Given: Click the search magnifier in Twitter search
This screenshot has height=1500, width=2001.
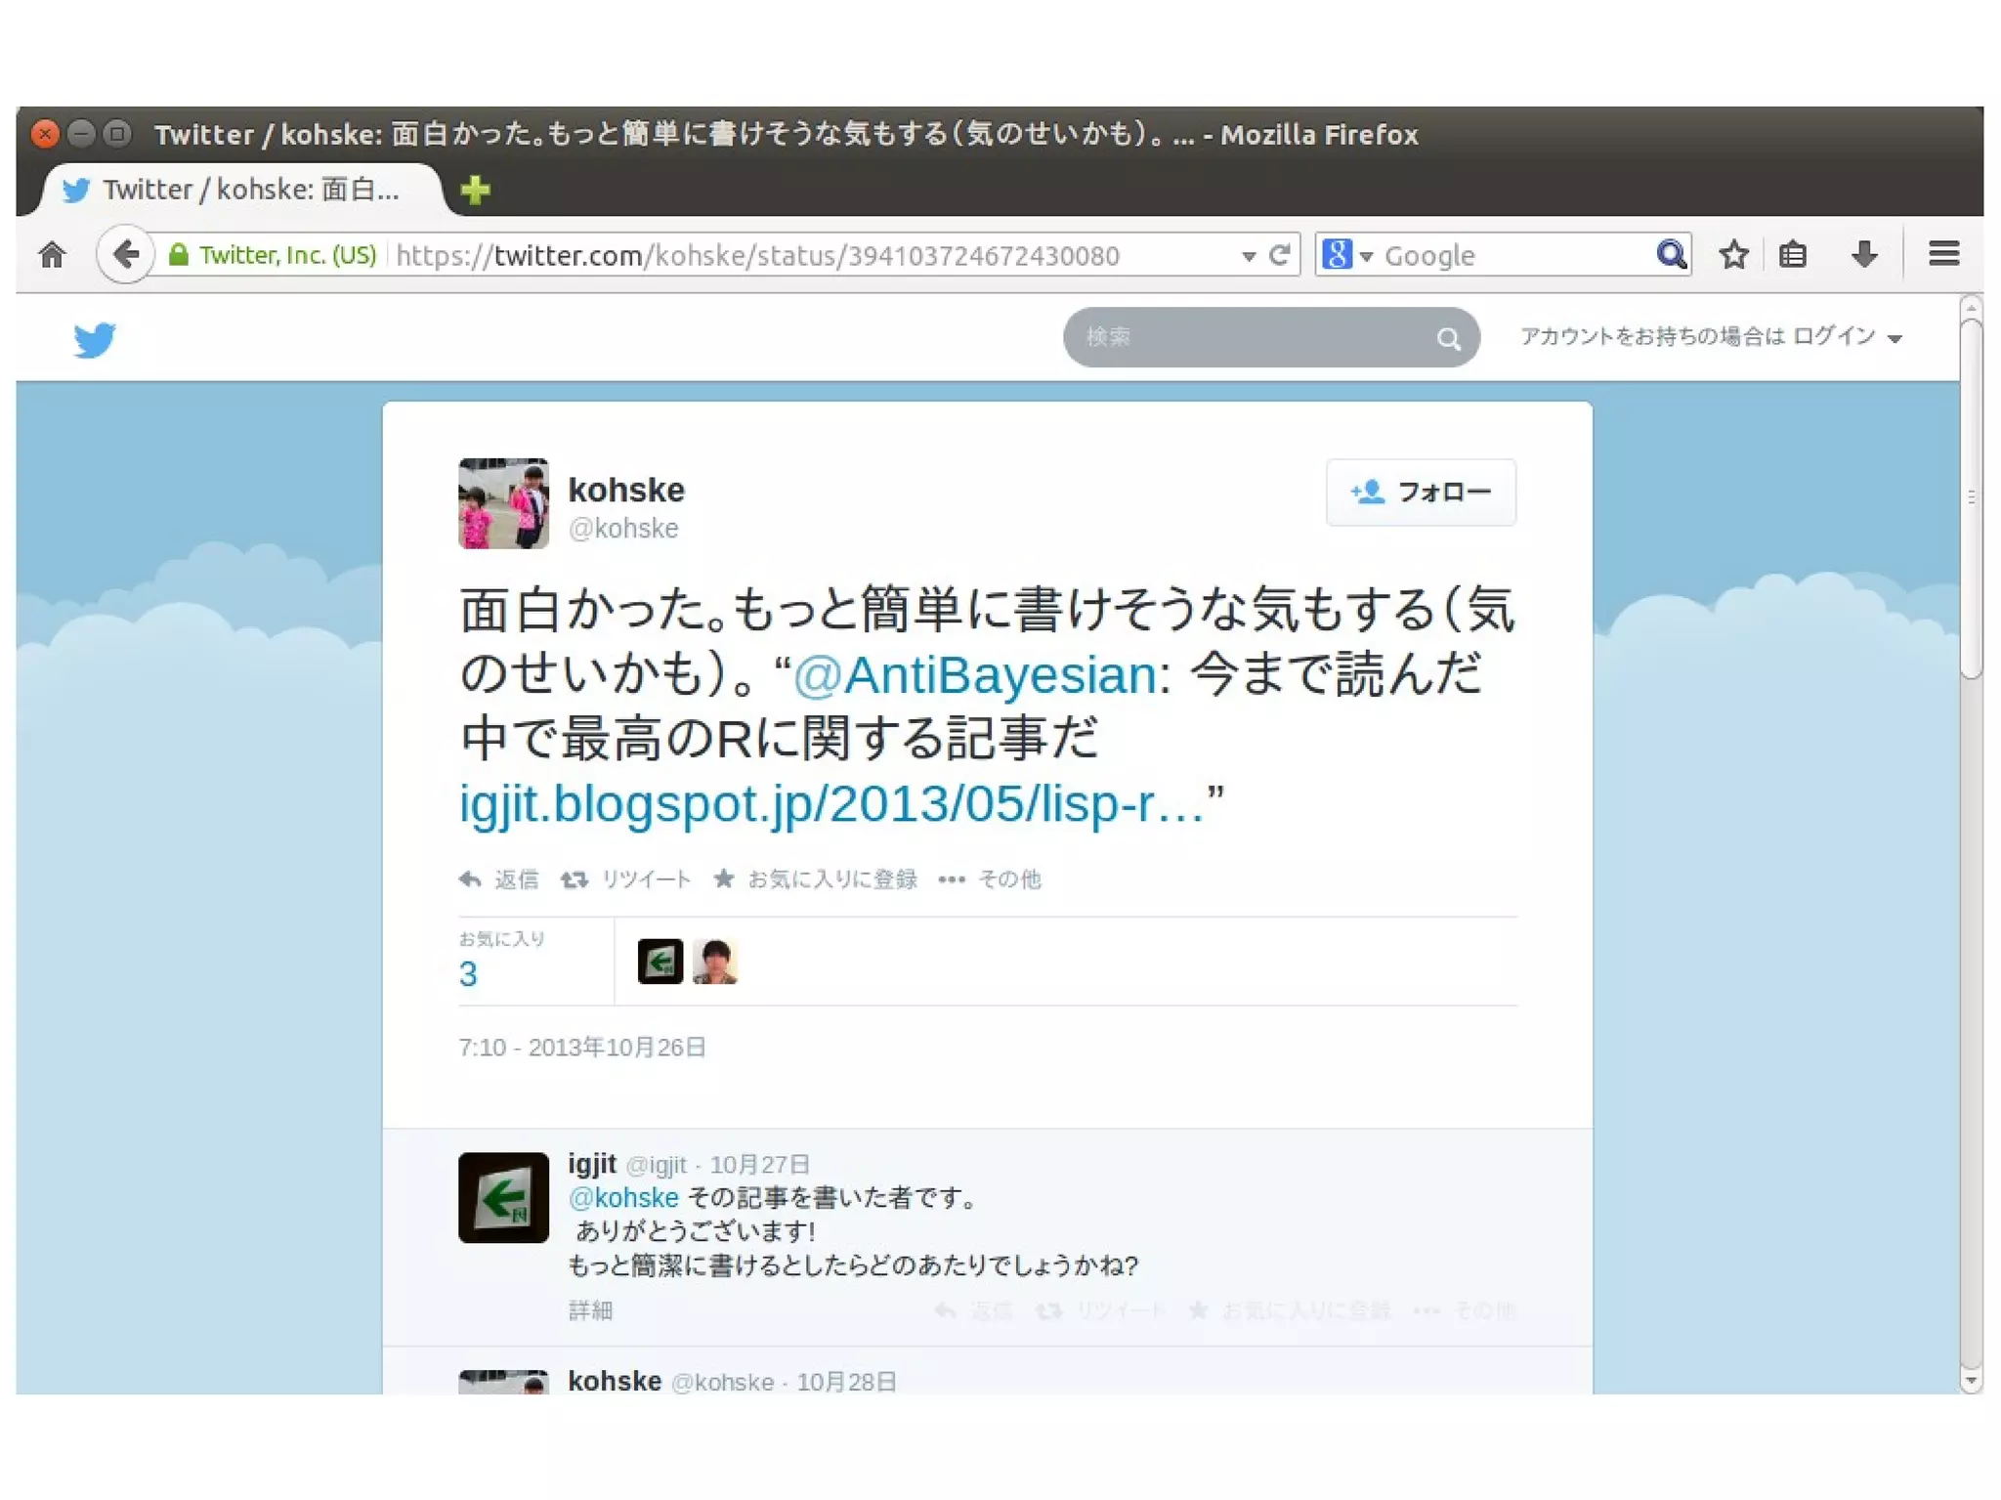Looking at the screenshot, I should (1448, 339).
